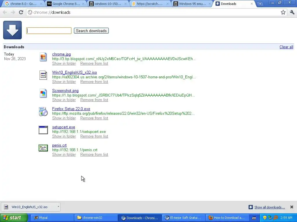Image resolution: width=297 pixels, height=222 pixels.
Task: Switch to the https://scratch tab
Action: click(x=149, y=4)
